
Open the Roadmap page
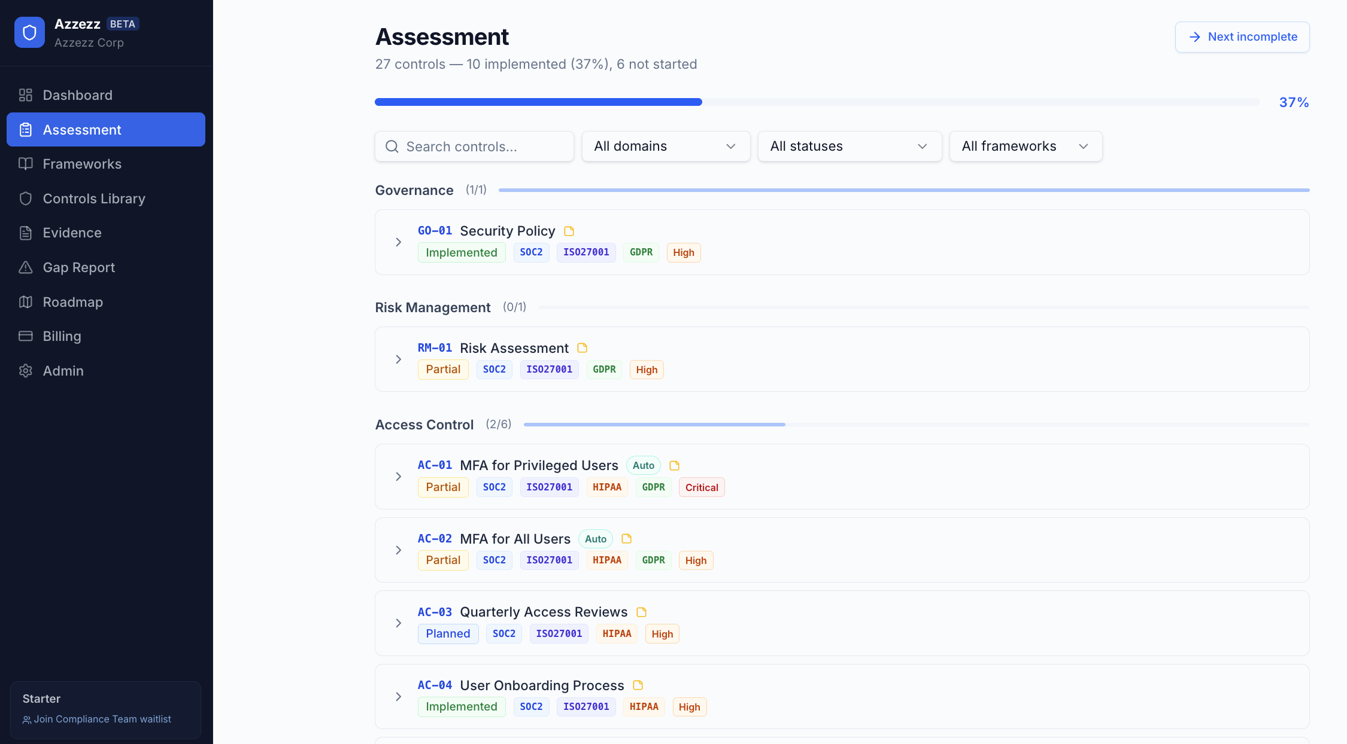click(106, 302)
